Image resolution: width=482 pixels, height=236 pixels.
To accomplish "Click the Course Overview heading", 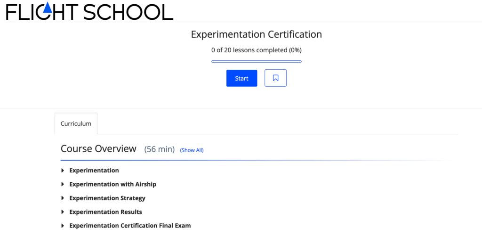I will pyautogui.click(x=98, y=149).
